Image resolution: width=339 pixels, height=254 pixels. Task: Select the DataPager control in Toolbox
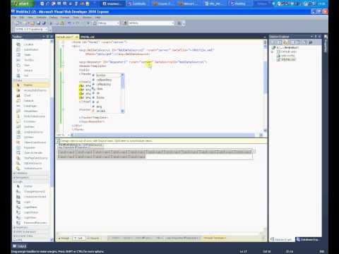pos(30,106)
